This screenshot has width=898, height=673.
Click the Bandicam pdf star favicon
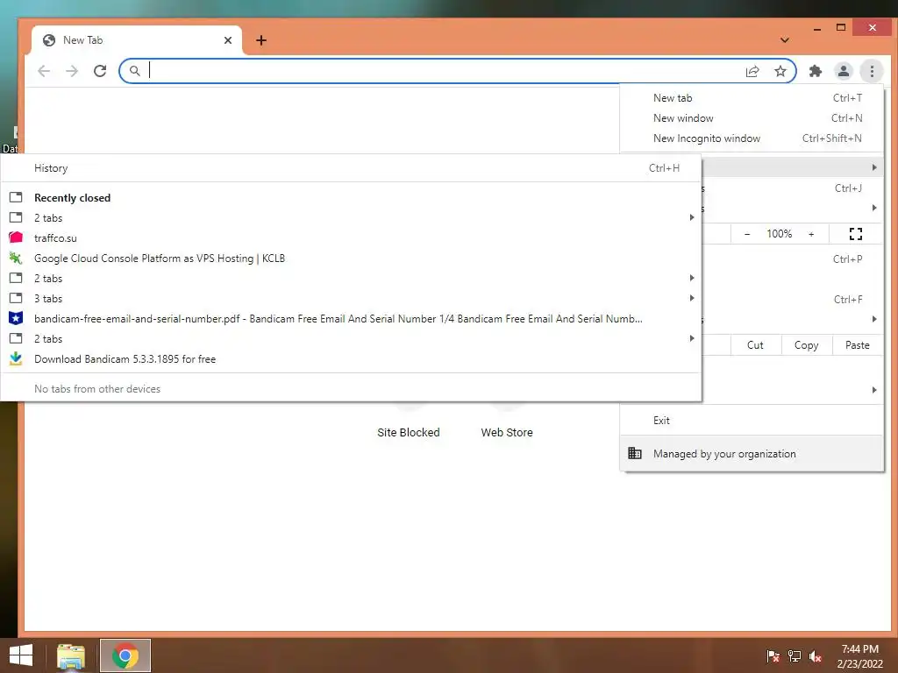click(16, 318)
